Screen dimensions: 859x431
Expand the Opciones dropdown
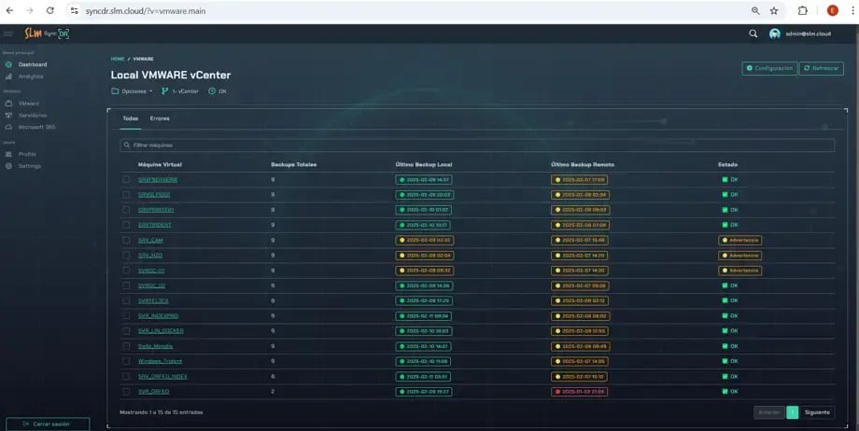[x=133, y=91]
